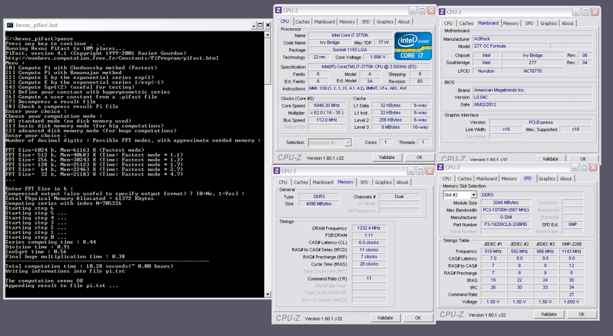The width and height of the screenshot is (613, 336).
Task: Click the memory Size value 4096 MBytes
Action: point(318,204)
